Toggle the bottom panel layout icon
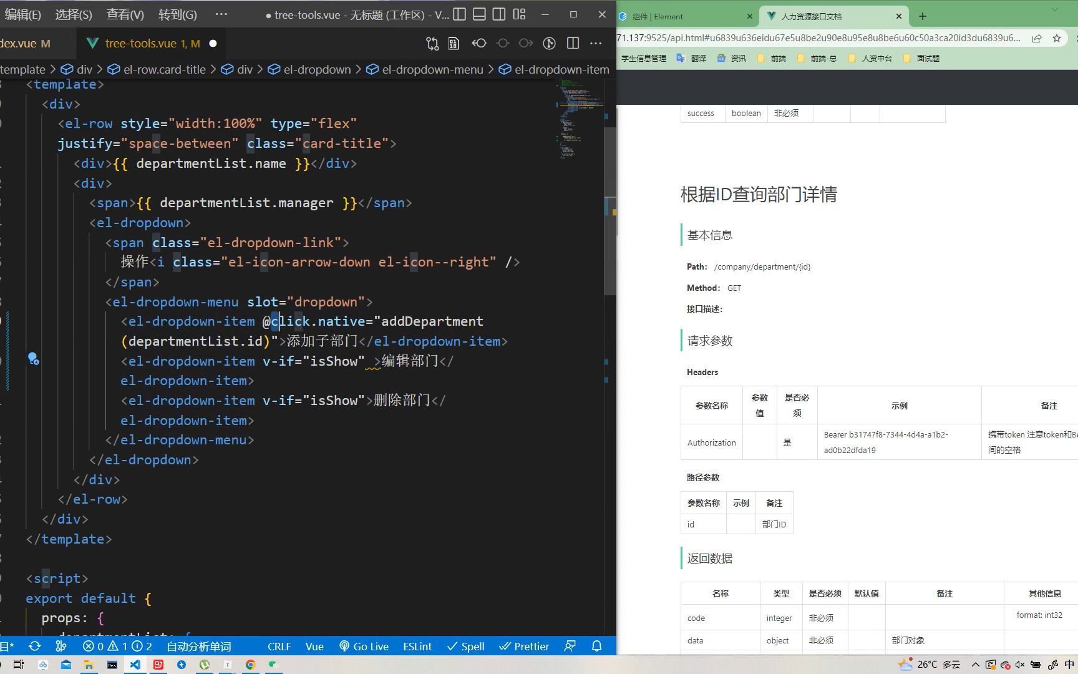This screenshot has width=1078, height=674. [479, 14]
